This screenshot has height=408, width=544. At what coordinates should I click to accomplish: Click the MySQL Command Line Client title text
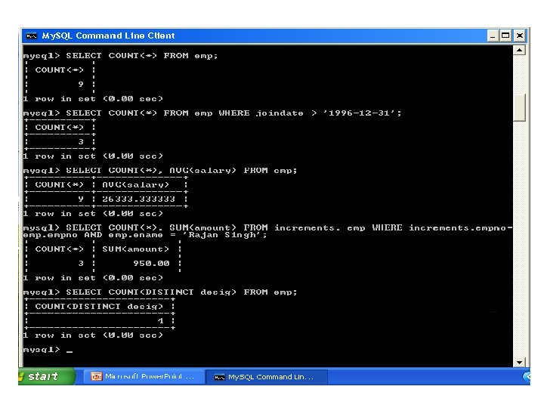[x=108, y=36]
